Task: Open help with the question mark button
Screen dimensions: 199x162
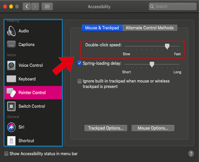Action: 191,154
